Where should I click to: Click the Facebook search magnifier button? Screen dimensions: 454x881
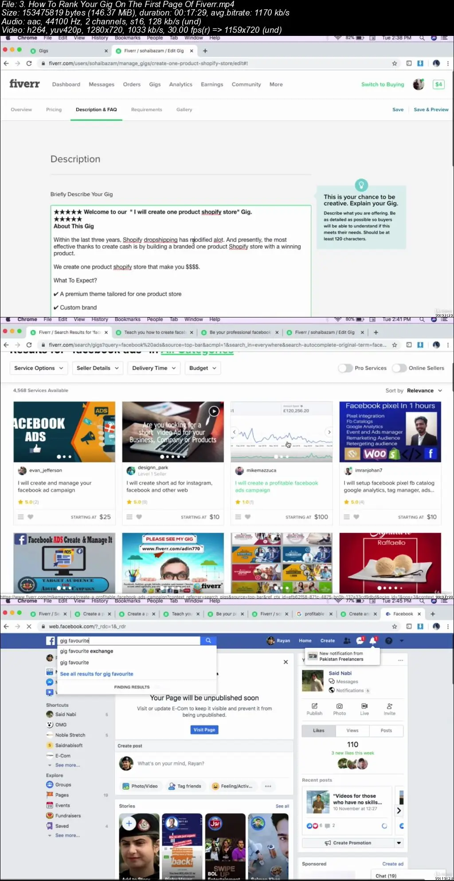coord(208,641)
